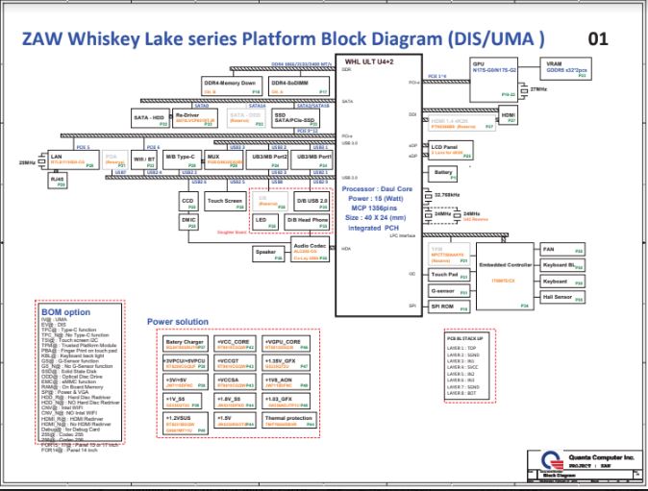
Task: Select 'Quanta Computer Inc.' in title block
Action: 601,457
